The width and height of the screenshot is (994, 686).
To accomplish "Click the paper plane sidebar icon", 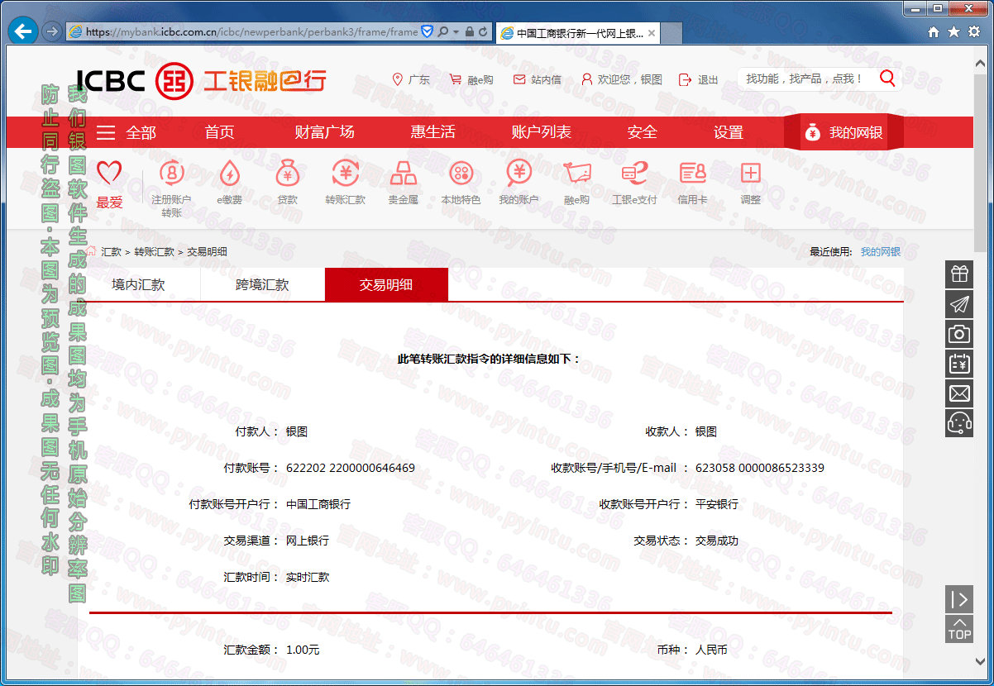I will click(959, 303).
